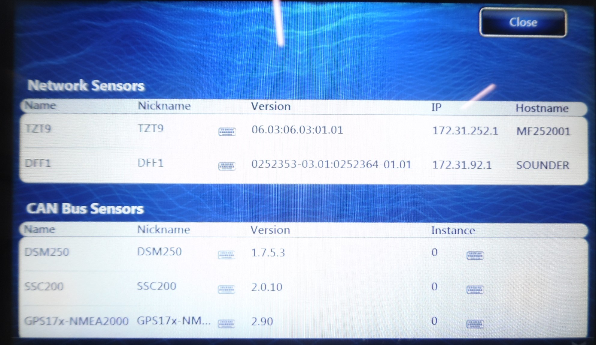The width and height of the screenshot is (596, 345).
Task: Click IP address 172.31.92.1
Action: pos(462,165)
